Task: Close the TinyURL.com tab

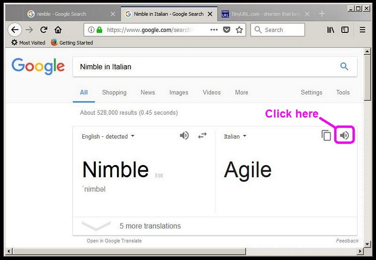Action: [307, 14]
